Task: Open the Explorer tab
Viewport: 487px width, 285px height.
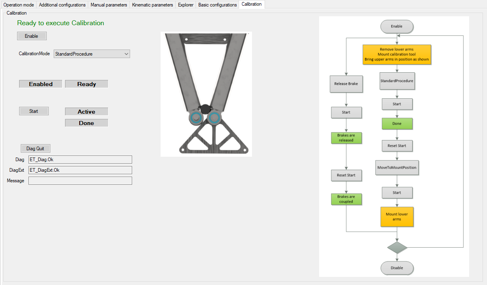Action: coord(186,5)
